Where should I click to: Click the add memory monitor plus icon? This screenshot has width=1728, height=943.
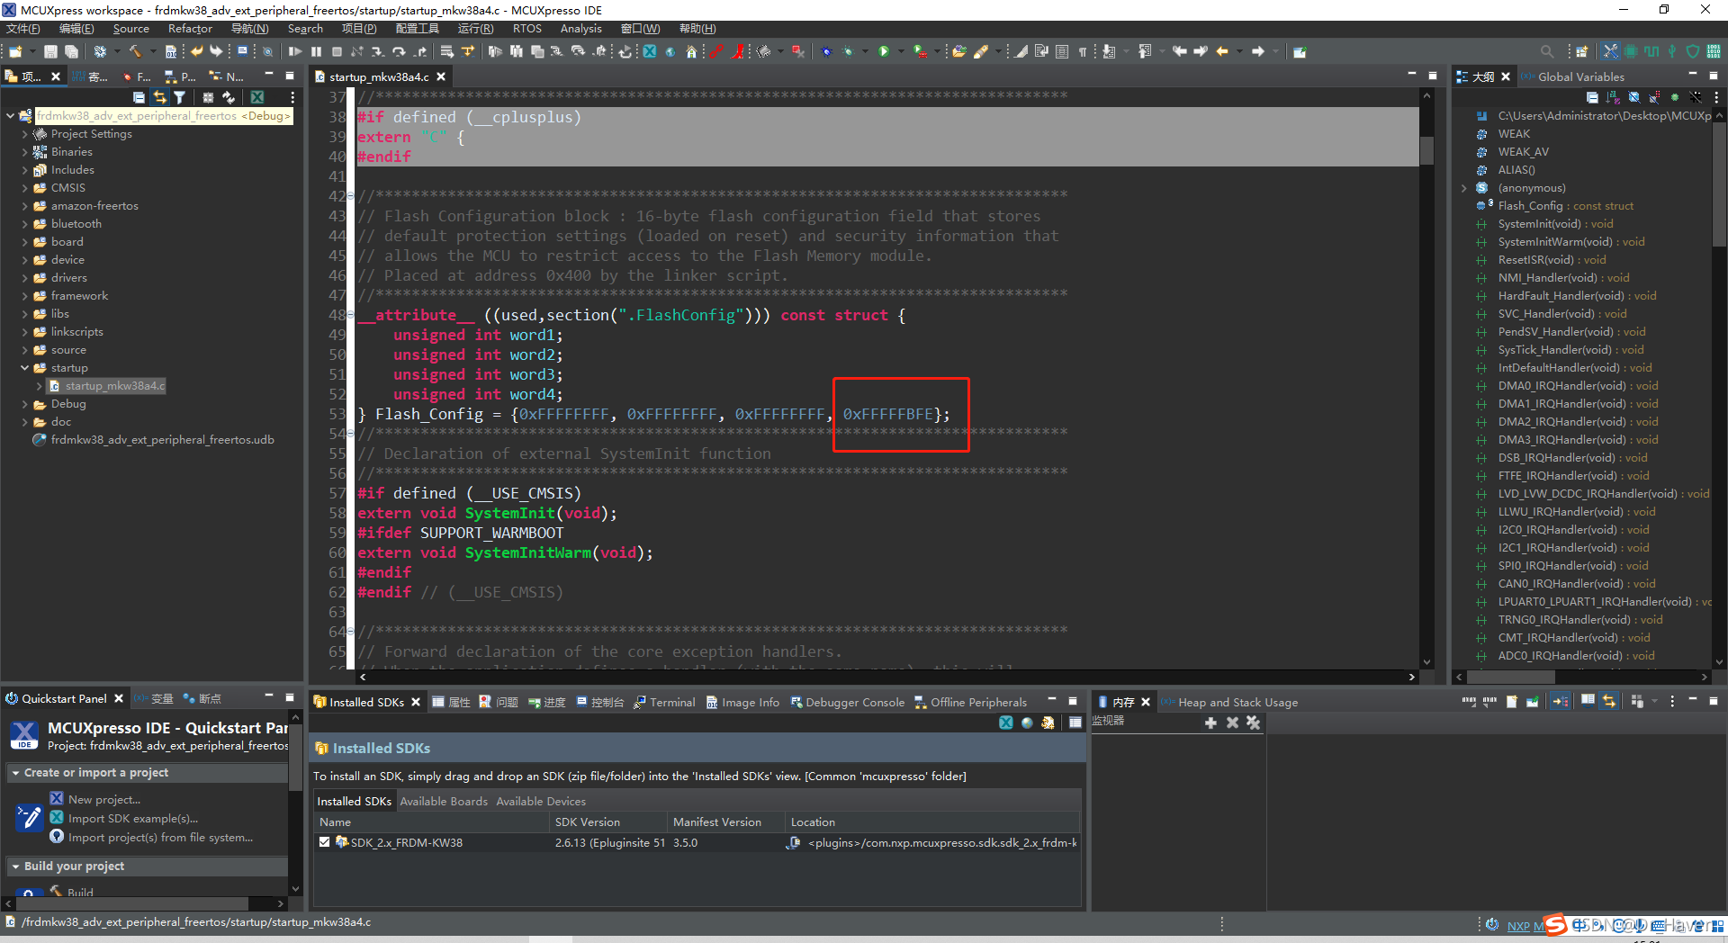[1210, 723]
